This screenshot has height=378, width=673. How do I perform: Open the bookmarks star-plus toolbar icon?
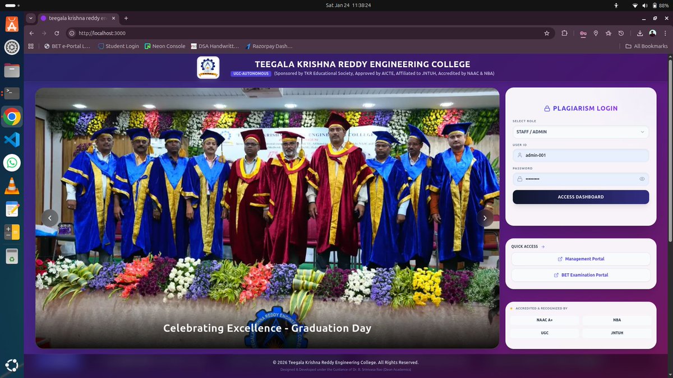pyautogui.click(x=609, y=33)
